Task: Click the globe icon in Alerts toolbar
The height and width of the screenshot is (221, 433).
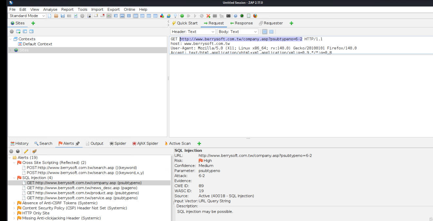Action: tap(18, 151)
